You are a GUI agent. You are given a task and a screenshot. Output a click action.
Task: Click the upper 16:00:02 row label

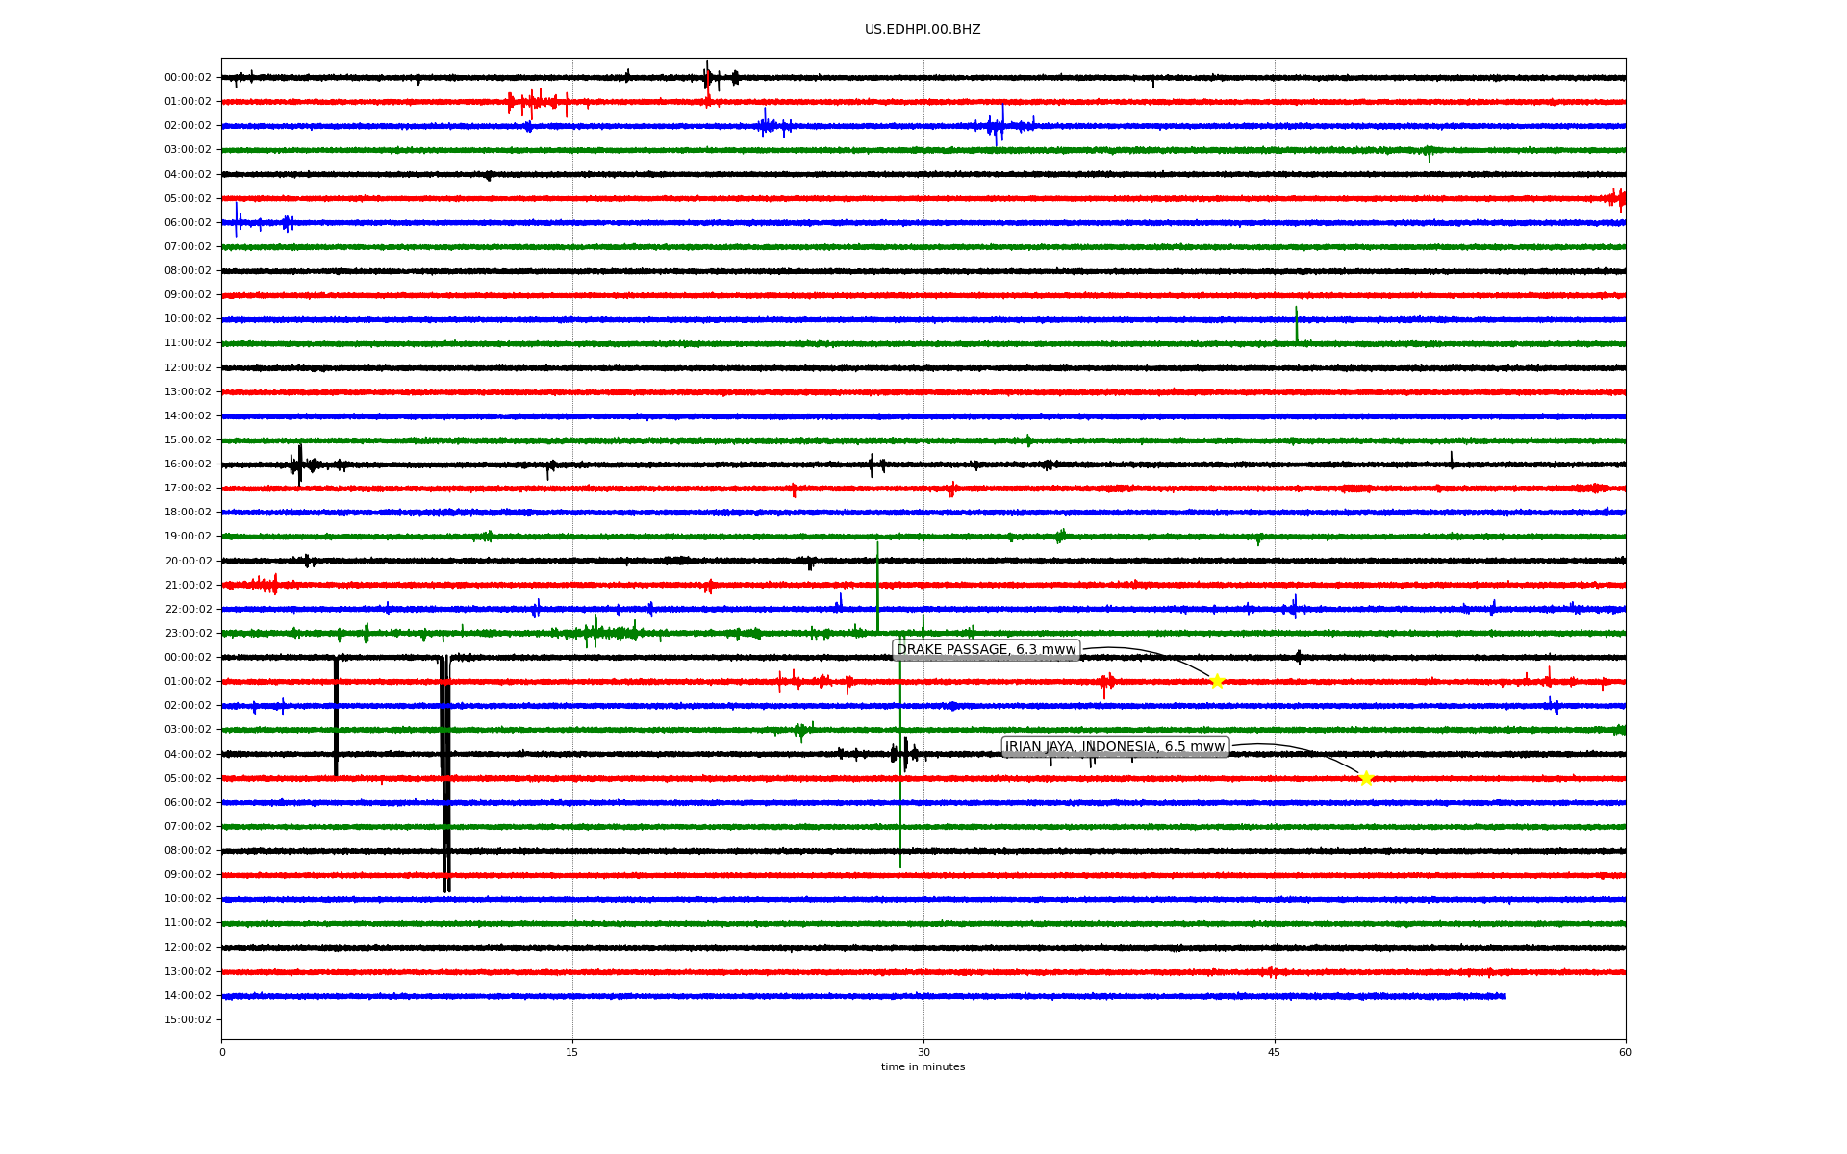tap(188, 464)
